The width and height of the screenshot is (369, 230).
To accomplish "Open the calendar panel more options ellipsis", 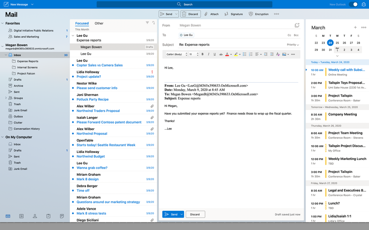I will point(363,28).
